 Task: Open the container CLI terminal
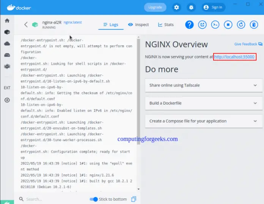point(215,25)
